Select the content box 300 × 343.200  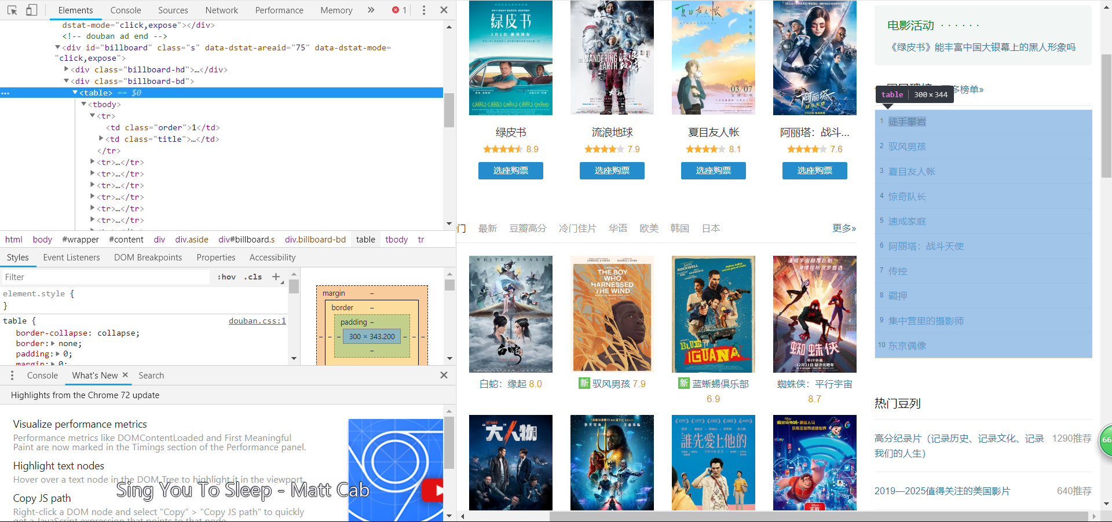[372, 336]
